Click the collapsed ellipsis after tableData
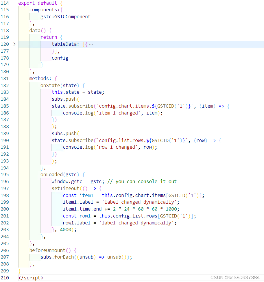Viewport: 264px width, 282px height. click(x=91, y=44)
